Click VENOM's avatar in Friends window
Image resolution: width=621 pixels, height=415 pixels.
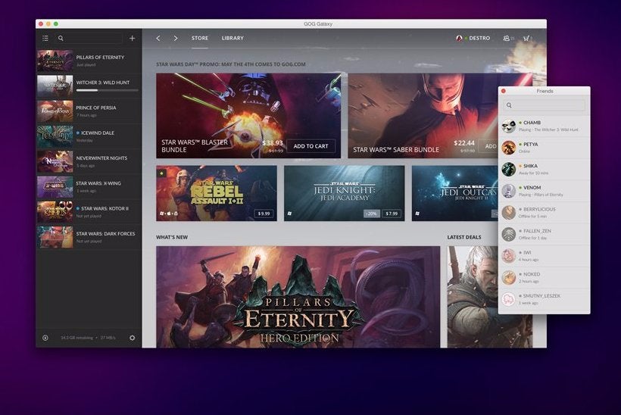click(x=508, y=191)
